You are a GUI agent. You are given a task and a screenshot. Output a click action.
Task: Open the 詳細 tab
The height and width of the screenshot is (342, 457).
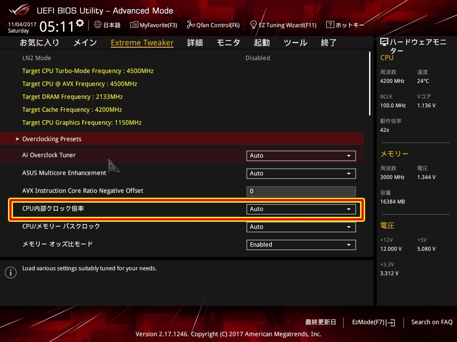(x=195, y=43)
